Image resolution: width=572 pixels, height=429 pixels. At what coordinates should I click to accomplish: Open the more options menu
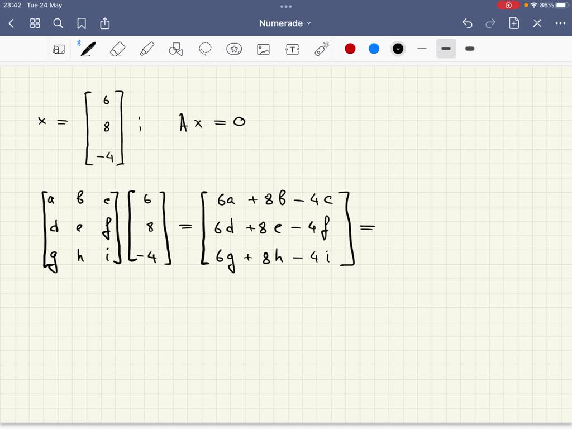pos(561,23)
